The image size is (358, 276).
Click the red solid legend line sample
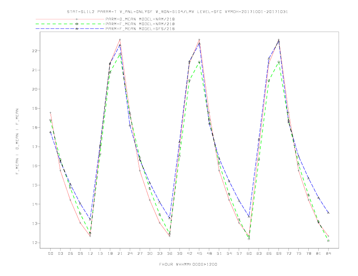pos(70,19)
